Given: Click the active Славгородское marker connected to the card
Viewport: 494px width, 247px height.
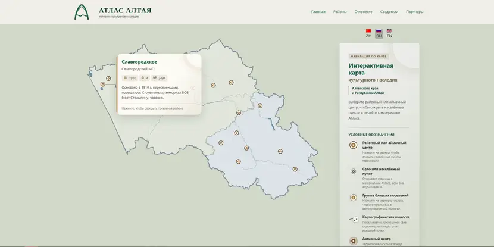Looking at the screenshot, I should pos(103,84).
